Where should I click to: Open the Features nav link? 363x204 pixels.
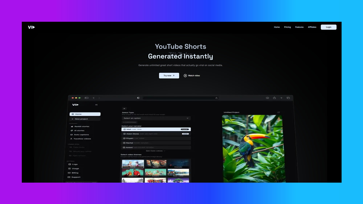[299, 27]
